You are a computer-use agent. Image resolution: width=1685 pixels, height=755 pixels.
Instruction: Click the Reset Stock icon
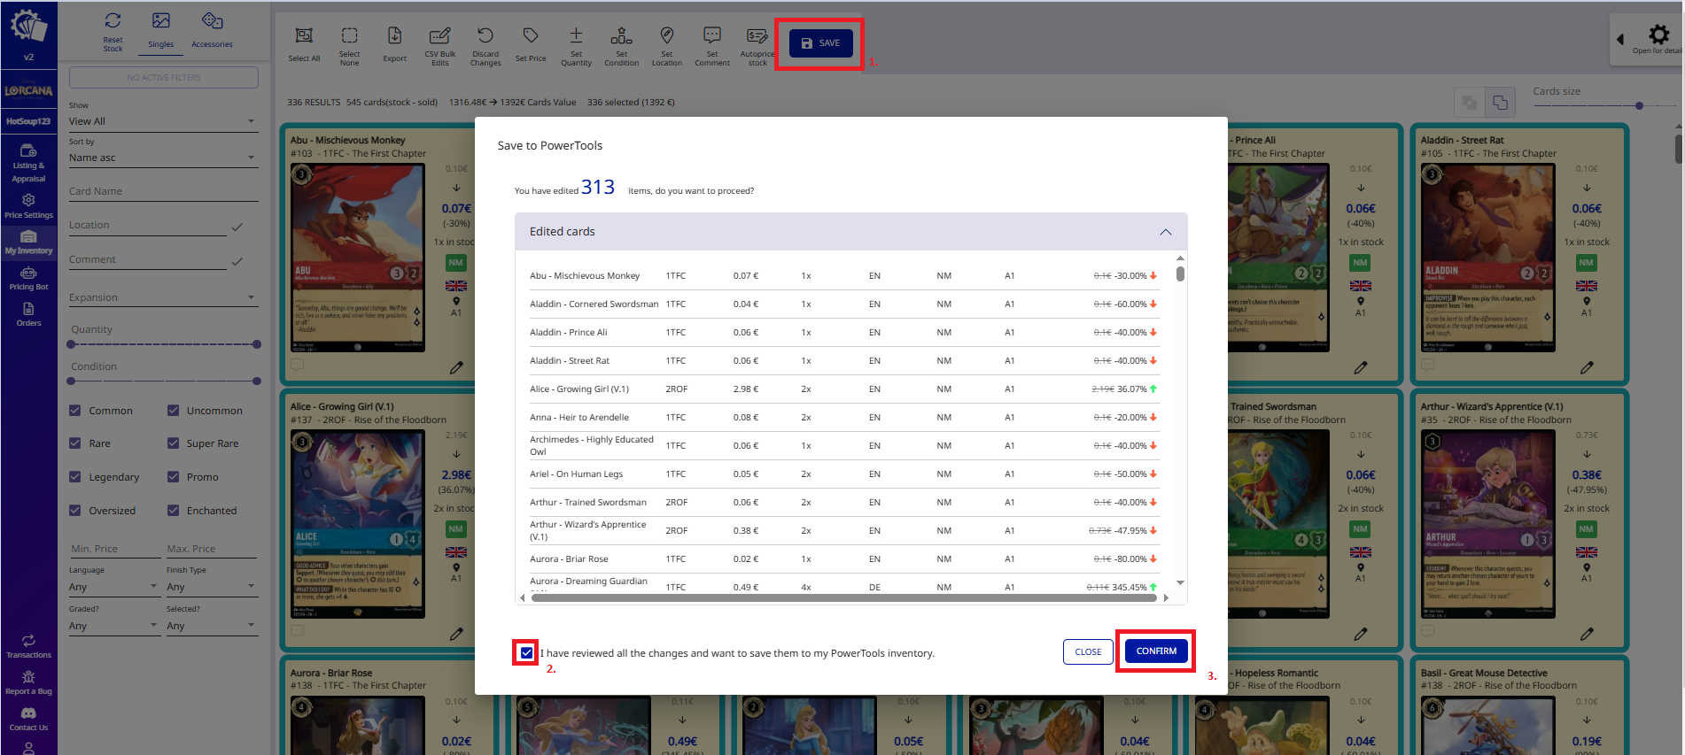113,20
